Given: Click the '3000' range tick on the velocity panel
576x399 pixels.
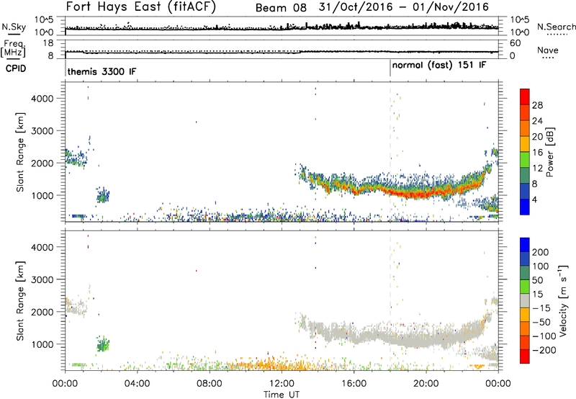Looking at the screenshot, I should tap(42, 279).
